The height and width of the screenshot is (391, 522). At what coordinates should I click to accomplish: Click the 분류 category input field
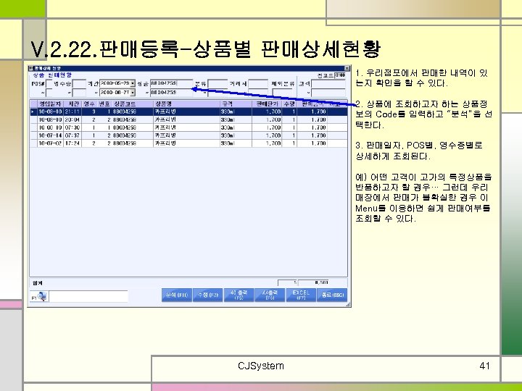[x=217, y=83]
